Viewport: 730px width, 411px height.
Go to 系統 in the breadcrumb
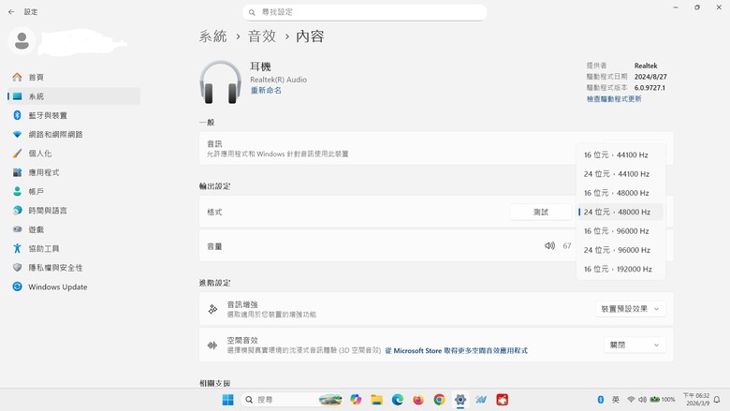[x=212, y=37]
